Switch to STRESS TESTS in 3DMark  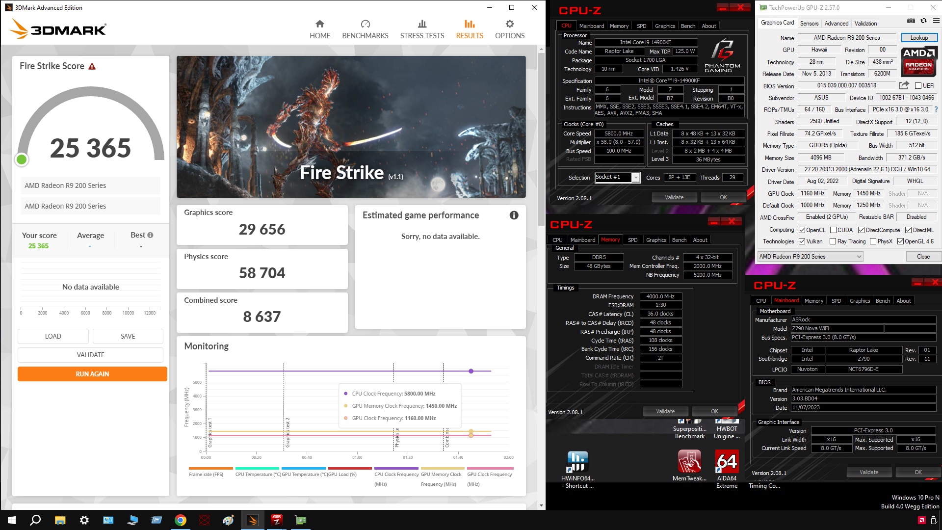coord(422,29)
